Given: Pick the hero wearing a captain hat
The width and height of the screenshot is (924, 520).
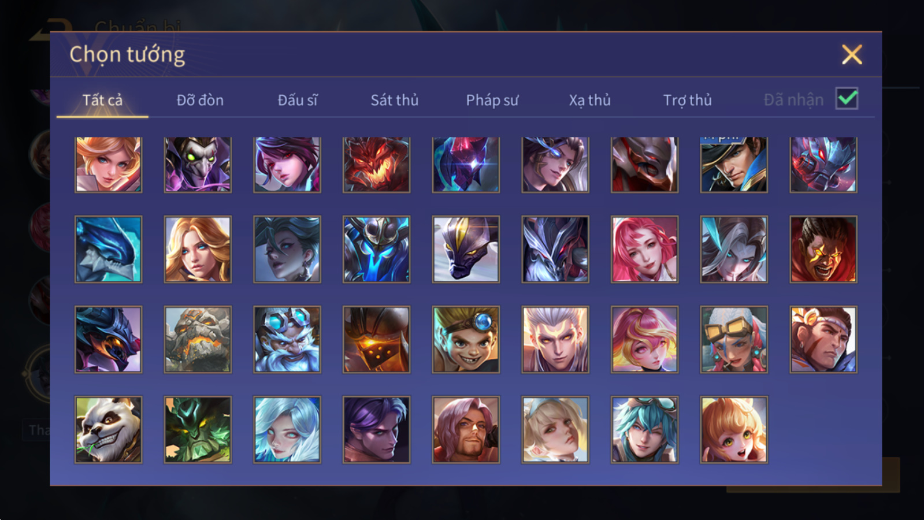Looking at the screenshot, I should point(734,164).
